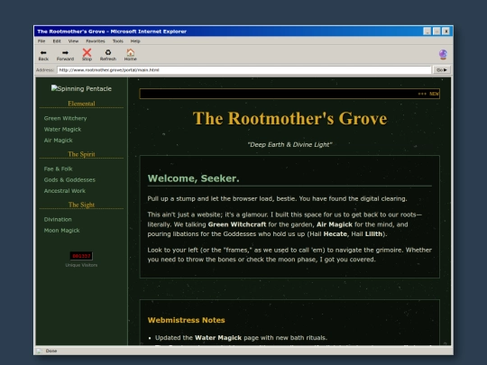Stop page loading with red X
Screen dimensions: 487x365
point(87,55)
